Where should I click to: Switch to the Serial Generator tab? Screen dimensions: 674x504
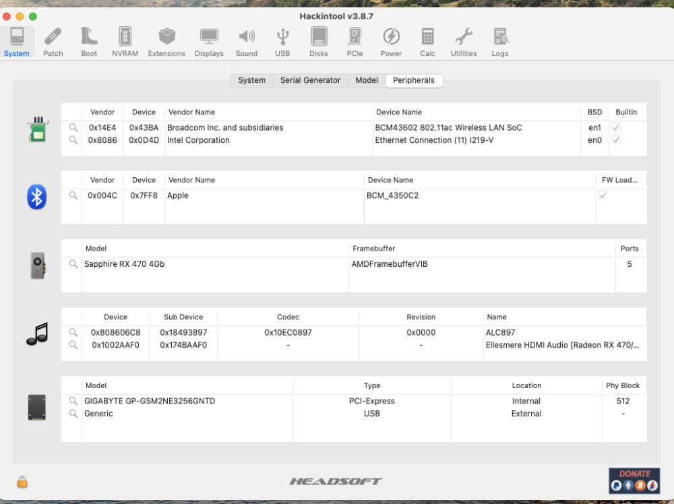pos(310,80)
